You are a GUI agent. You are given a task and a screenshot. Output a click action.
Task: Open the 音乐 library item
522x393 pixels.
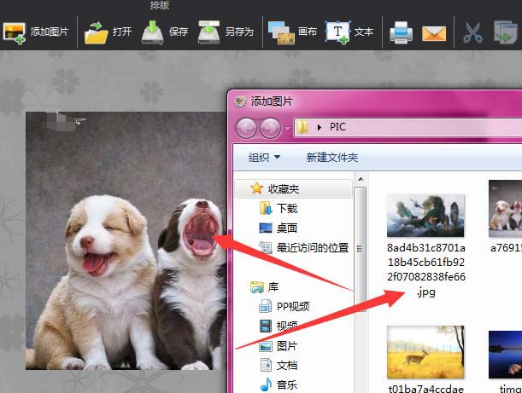coord(279,385)
